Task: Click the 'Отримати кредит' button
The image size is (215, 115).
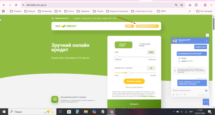Action: pos(134,81)
